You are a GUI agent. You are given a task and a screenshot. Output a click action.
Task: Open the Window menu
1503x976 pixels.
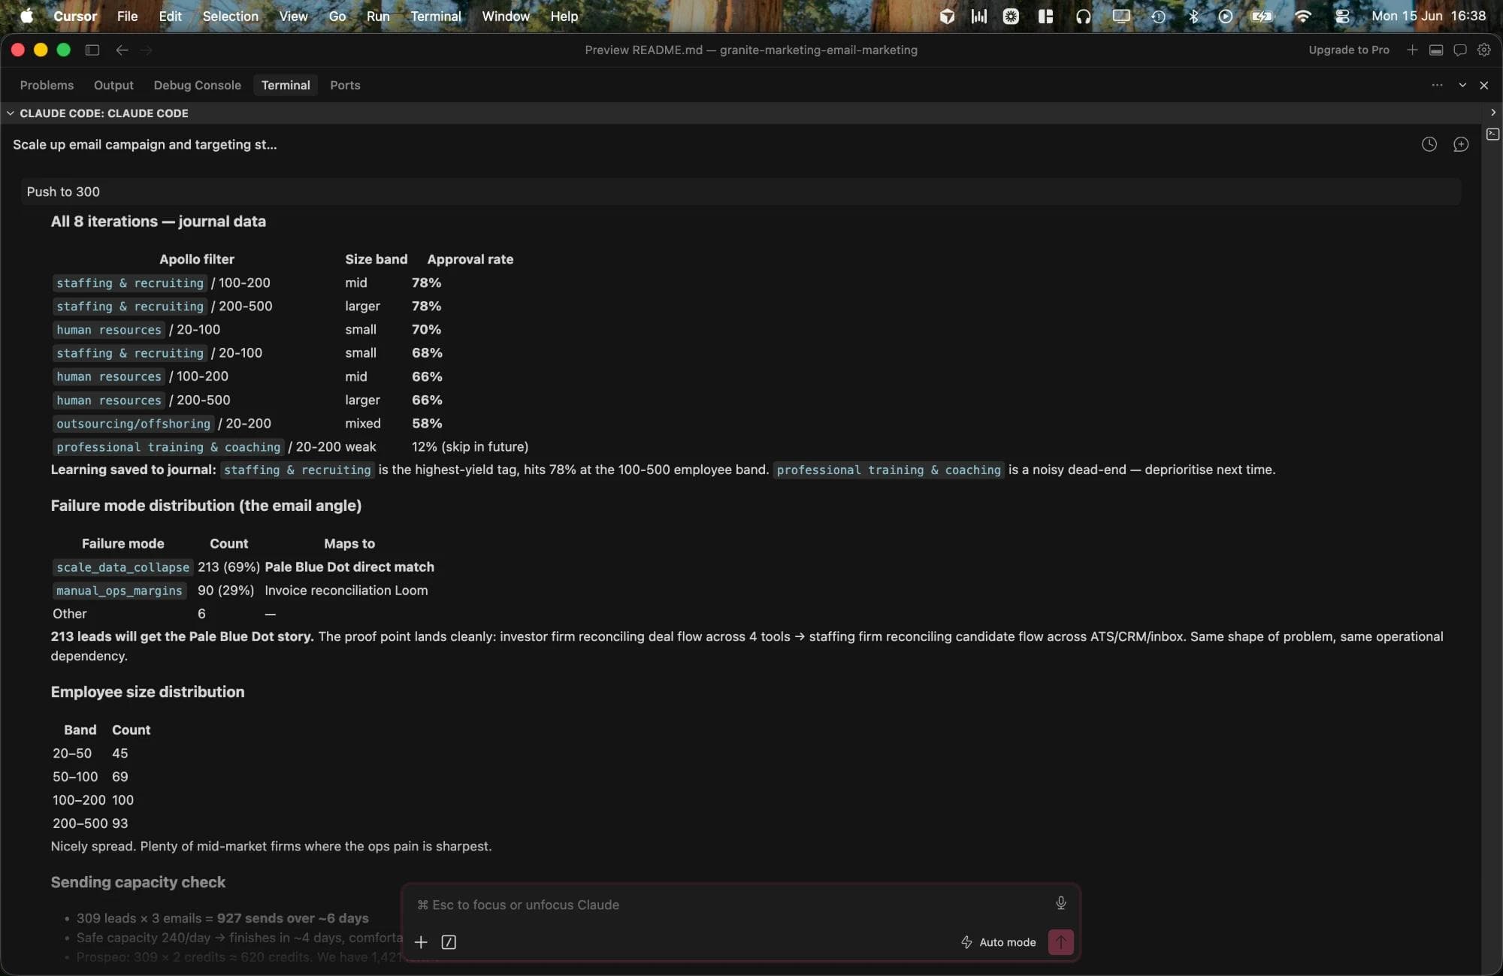[x=505, y=16]
